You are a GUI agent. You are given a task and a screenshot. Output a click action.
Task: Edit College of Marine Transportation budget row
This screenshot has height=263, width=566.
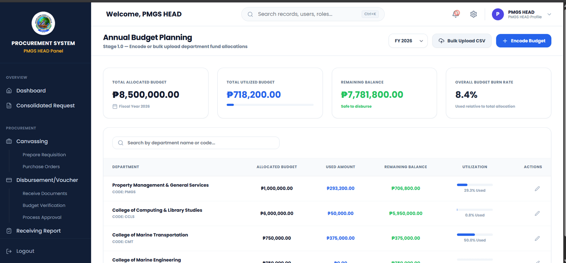(537, 238)
